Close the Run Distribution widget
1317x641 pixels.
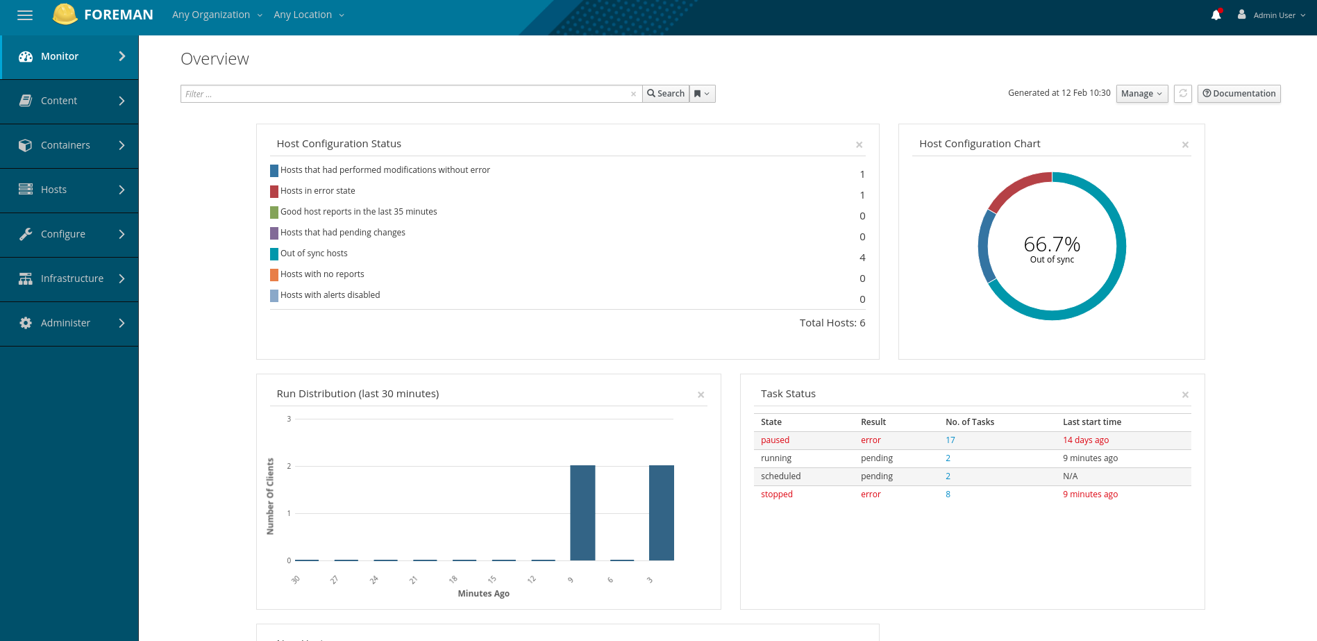[701, 394]
